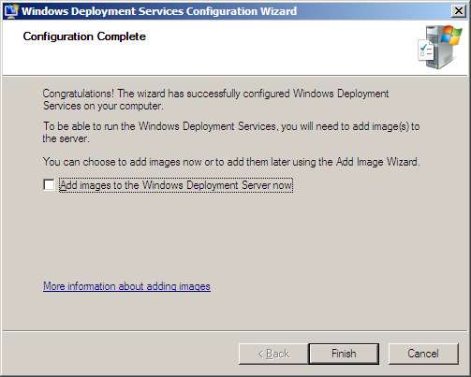Click the empty blue title bar area
This screenshot has height=377, width=471.
click(x=373, y=11)
